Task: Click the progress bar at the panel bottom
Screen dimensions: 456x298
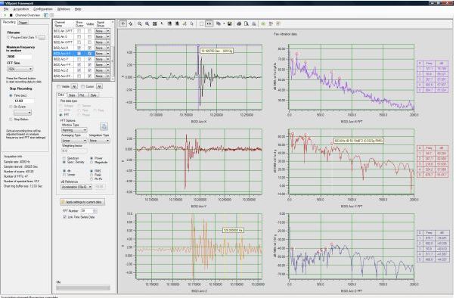Action: [x=83, y=288]
